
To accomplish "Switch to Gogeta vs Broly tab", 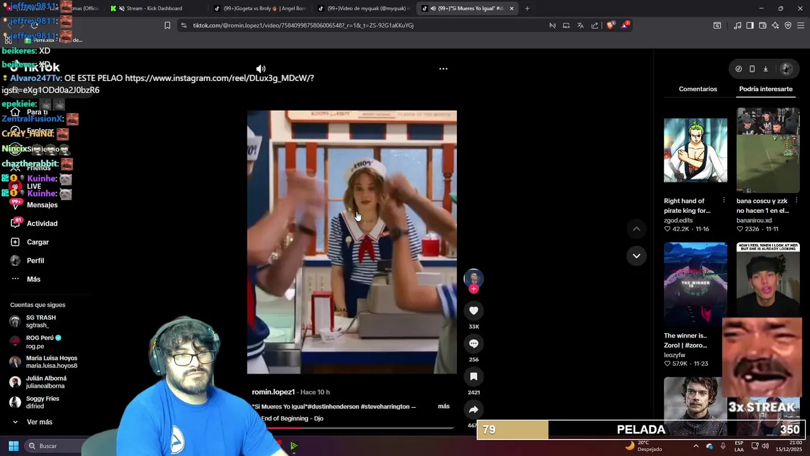I will click(259, 8).
